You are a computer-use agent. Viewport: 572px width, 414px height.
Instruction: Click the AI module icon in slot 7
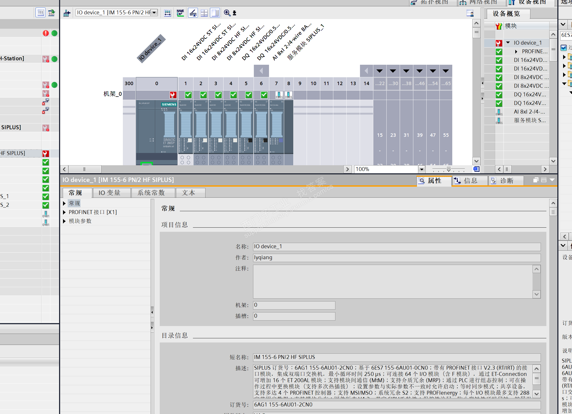pyautogui.click(x=279, y=95)
